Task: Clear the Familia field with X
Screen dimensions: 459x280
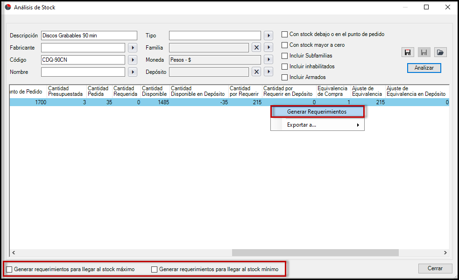Action: [x=256, y=48]
